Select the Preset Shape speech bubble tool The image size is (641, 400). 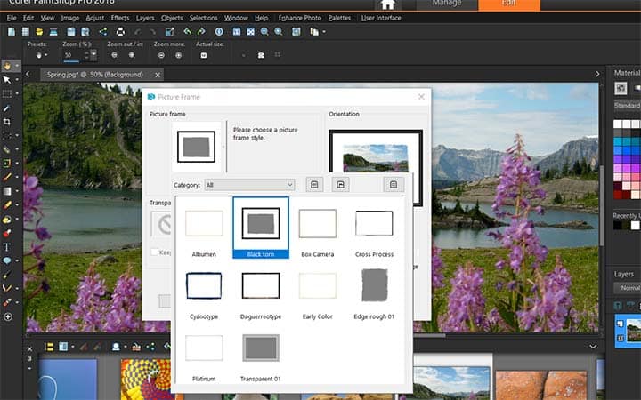(7, 260)
